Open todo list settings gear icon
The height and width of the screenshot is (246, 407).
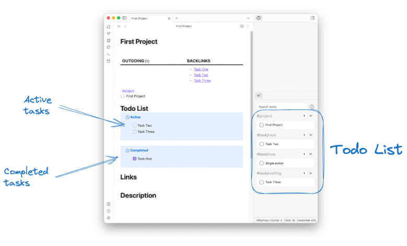(x=312, y=107)
